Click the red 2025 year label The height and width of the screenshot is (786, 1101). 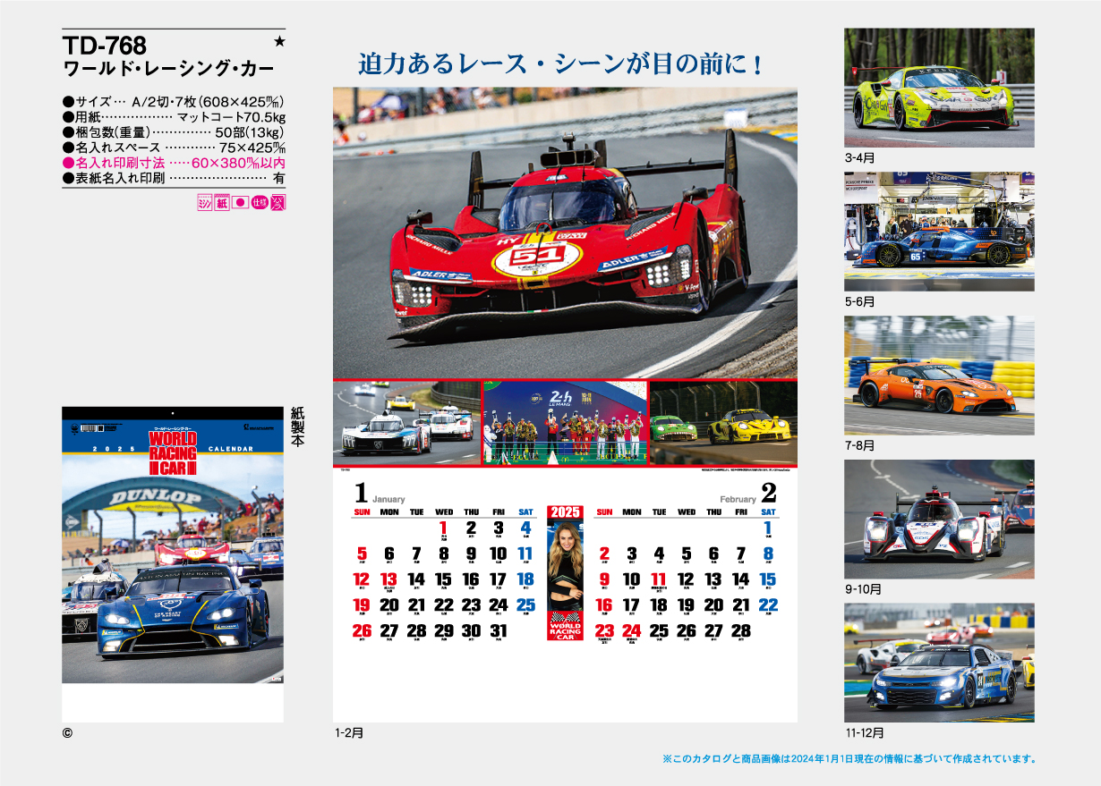coord(565,512)
